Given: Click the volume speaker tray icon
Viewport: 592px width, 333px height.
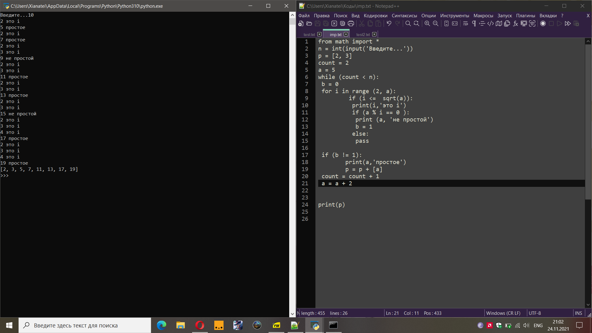Looking at the screenshot, I should [526, 325].
